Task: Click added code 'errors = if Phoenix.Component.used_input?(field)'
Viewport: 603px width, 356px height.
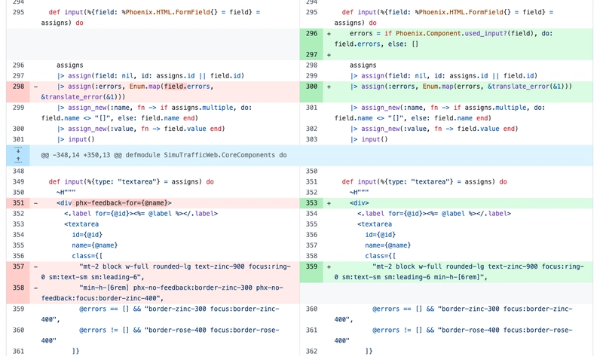Action: 443,33
